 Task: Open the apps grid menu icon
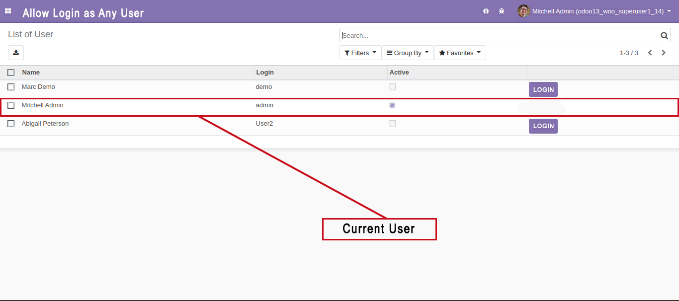[8, 11]
